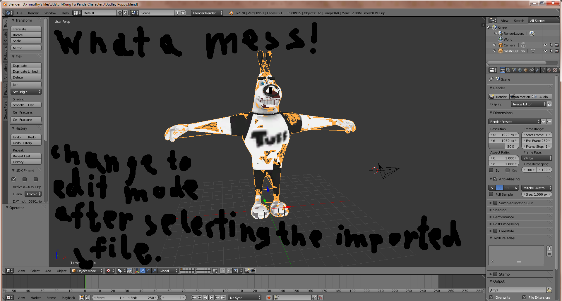Open the Mesh Data tab (triangle icon)

543,70
